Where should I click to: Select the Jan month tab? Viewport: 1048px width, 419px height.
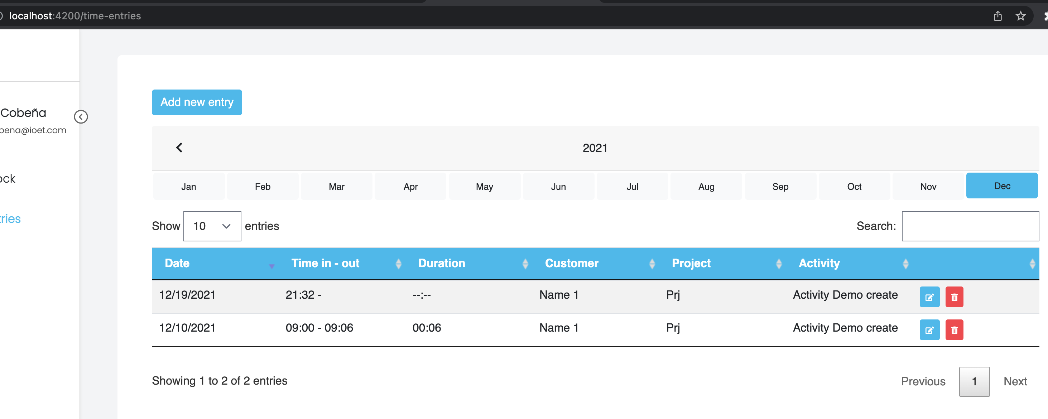tap(188, 186)
